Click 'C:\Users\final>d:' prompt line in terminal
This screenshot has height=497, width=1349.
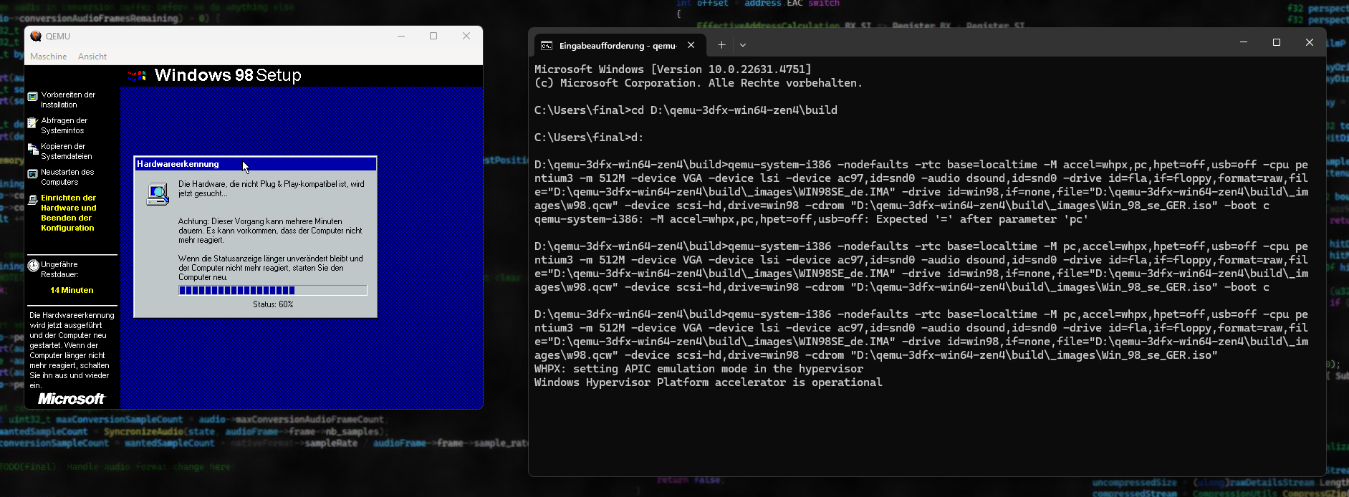589,137
